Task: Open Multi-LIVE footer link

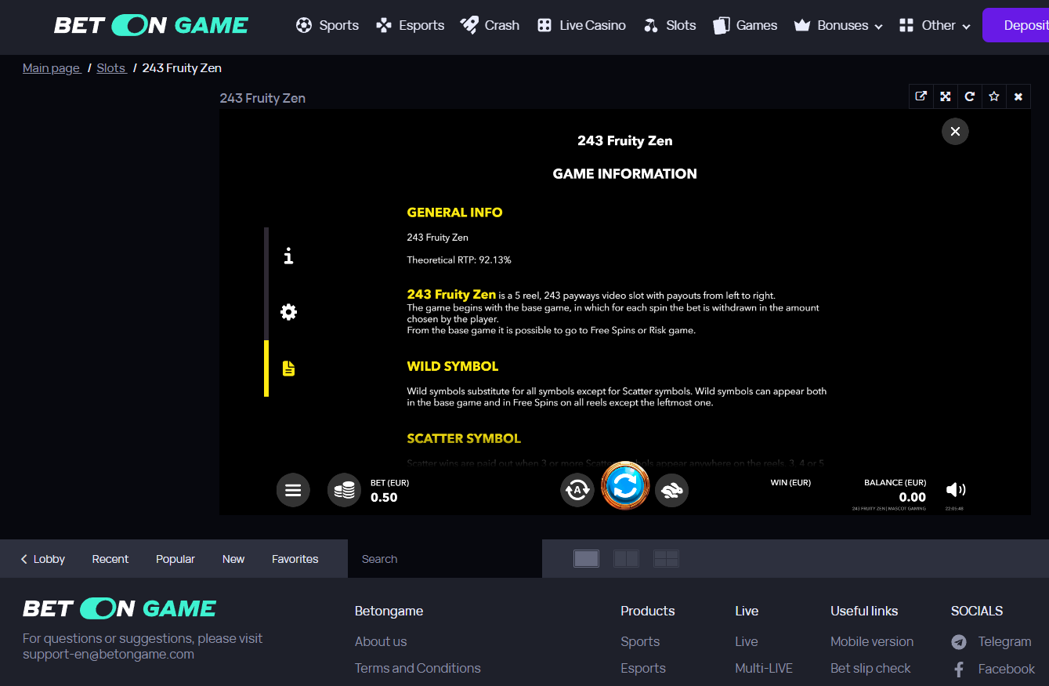Action: 764,668
